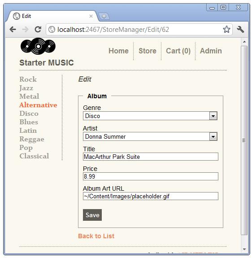Reload the page with the refresh icon
Viewport: 252px width, 258px height.
point(38,30)
